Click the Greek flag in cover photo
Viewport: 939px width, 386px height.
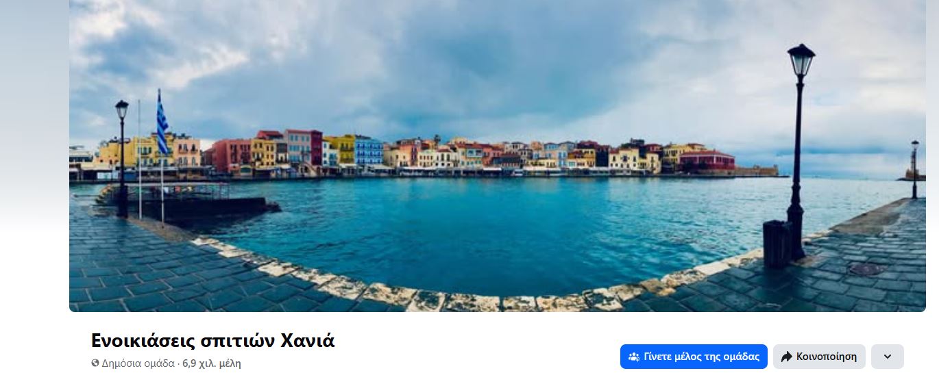point(162,123)
